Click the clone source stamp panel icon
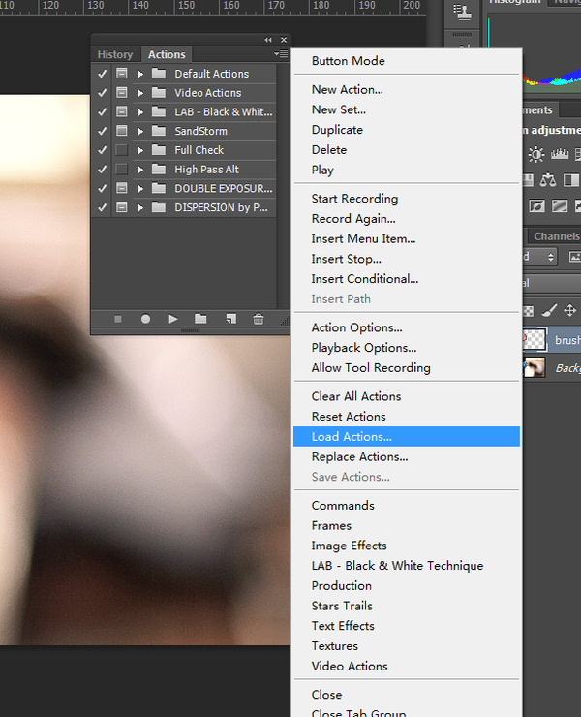 pos(462,12)
